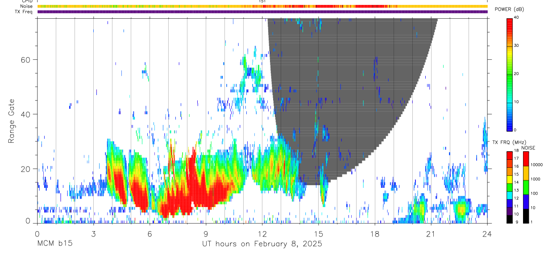
Task: Click the 30 value on POWER scale
Action: click(516, 46)
